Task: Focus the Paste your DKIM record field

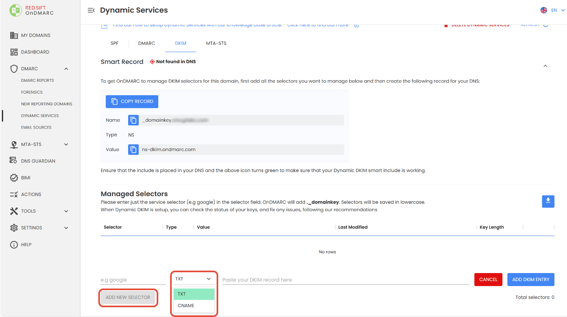Action: coord(346,280)
